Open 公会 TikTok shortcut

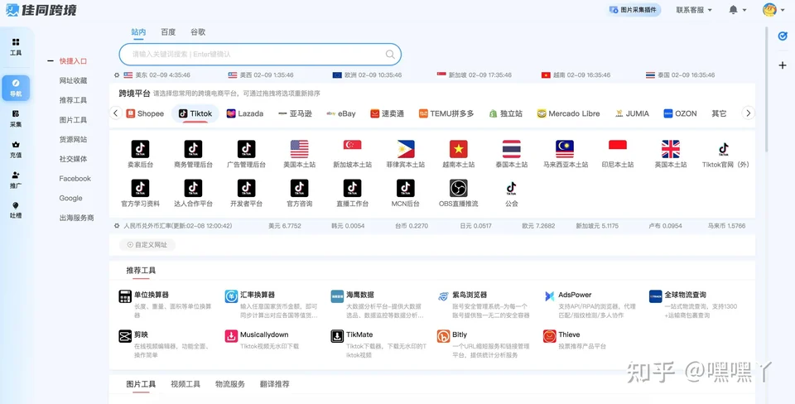point(512,188)
